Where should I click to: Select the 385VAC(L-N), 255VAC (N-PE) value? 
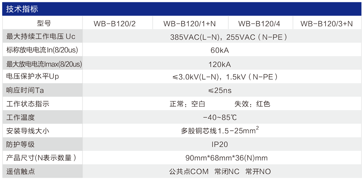[224, 37]
